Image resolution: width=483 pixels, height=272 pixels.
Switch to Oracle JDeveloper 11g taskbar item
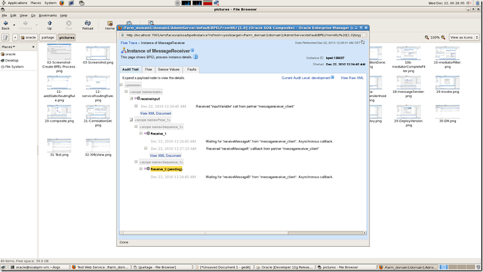[285, 267]
